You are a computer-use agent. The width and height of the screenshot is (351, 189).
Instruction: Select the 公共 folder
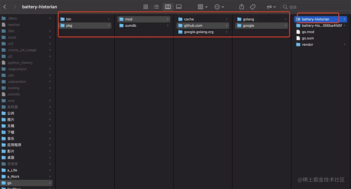coord(26,113)
